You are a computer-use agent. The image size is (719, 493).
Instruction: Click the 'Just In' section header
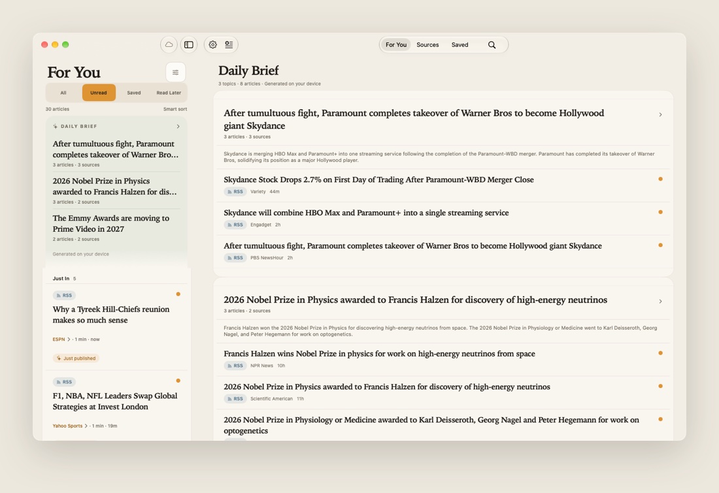coord(64,279)
